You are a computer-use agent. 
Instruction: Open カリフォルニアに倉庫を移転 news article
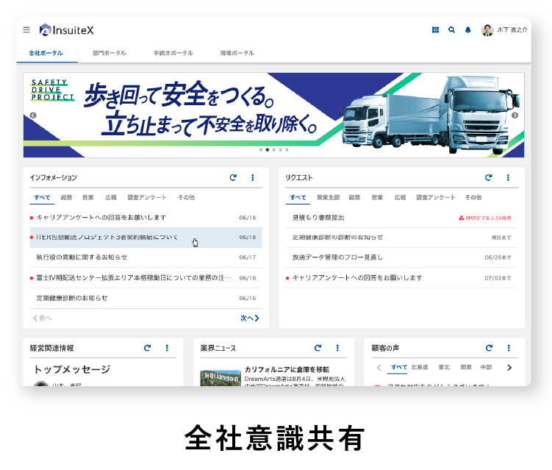click(x=287, y=369)
